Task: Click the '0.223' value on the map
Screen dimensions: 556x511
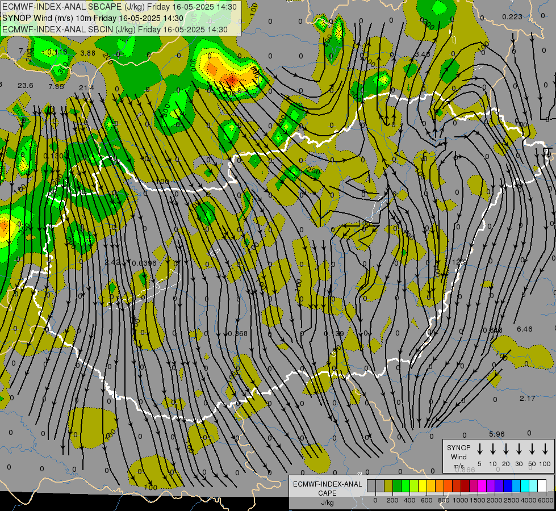Action: [512, 16]
